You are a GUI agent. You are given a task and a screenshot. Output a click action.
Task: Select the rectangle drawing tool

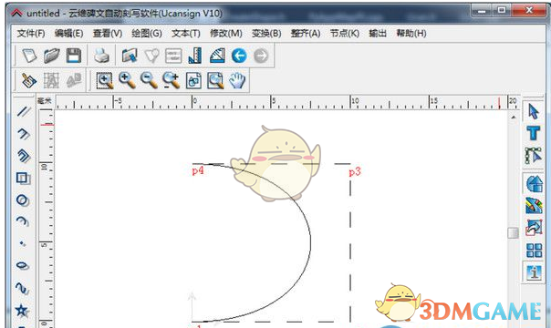coord(23,179)
